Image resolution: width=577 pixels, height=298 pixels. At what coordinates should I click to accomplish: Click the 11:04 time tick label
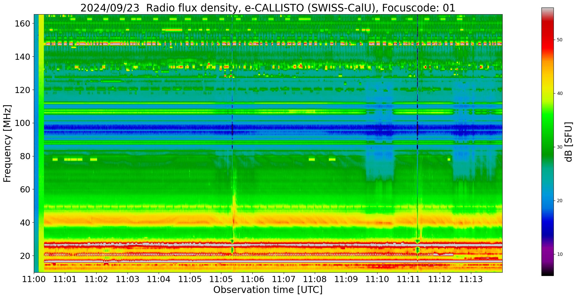coord(159,279)
